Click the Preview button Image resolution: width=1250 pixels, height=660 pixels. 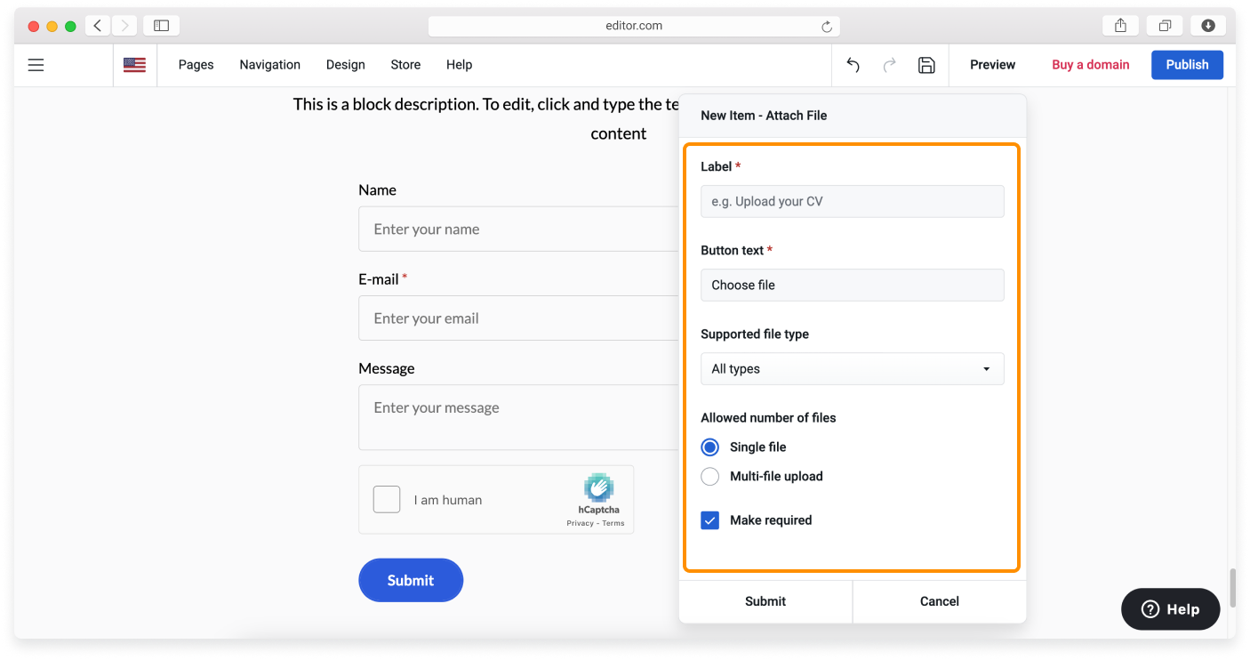[x=992, y=65]
